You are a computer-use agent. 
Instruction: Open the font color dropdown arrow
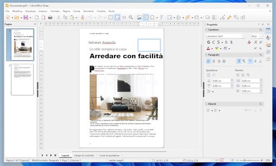click(x=212, y=48)
